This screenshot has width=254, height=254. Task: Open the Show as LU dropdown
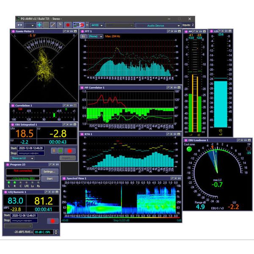pos(22,158)
